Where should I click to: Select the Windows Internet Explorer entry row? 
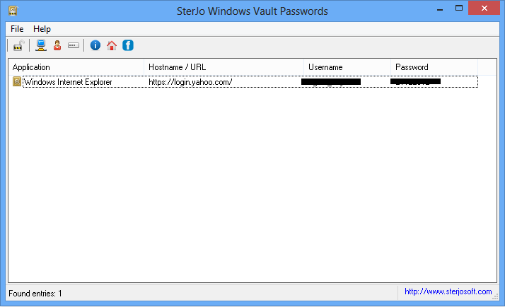click(x=68, y=82)
